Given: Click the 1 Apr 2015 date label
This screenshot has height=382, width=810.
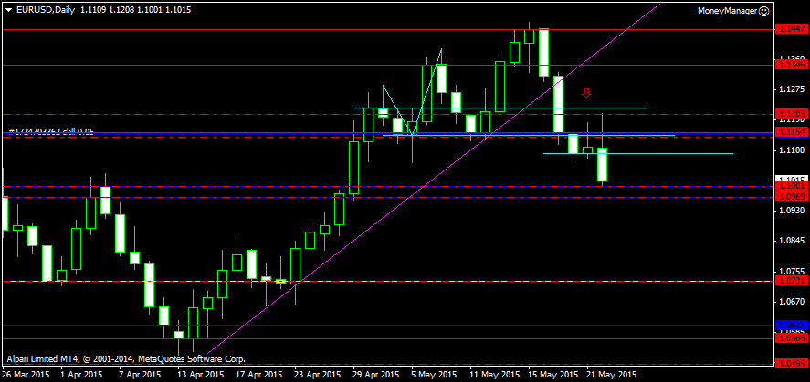Looking at the screenshot, I should click(81, 374).
